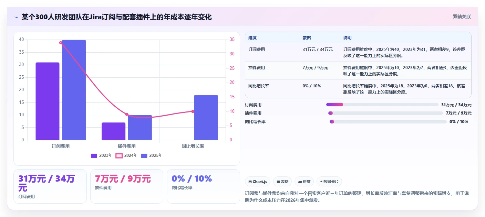485x217 pixels.
Task: Click table cell 7万元 / 9万元
Action: pyautogui.click(x=315, y=68)
